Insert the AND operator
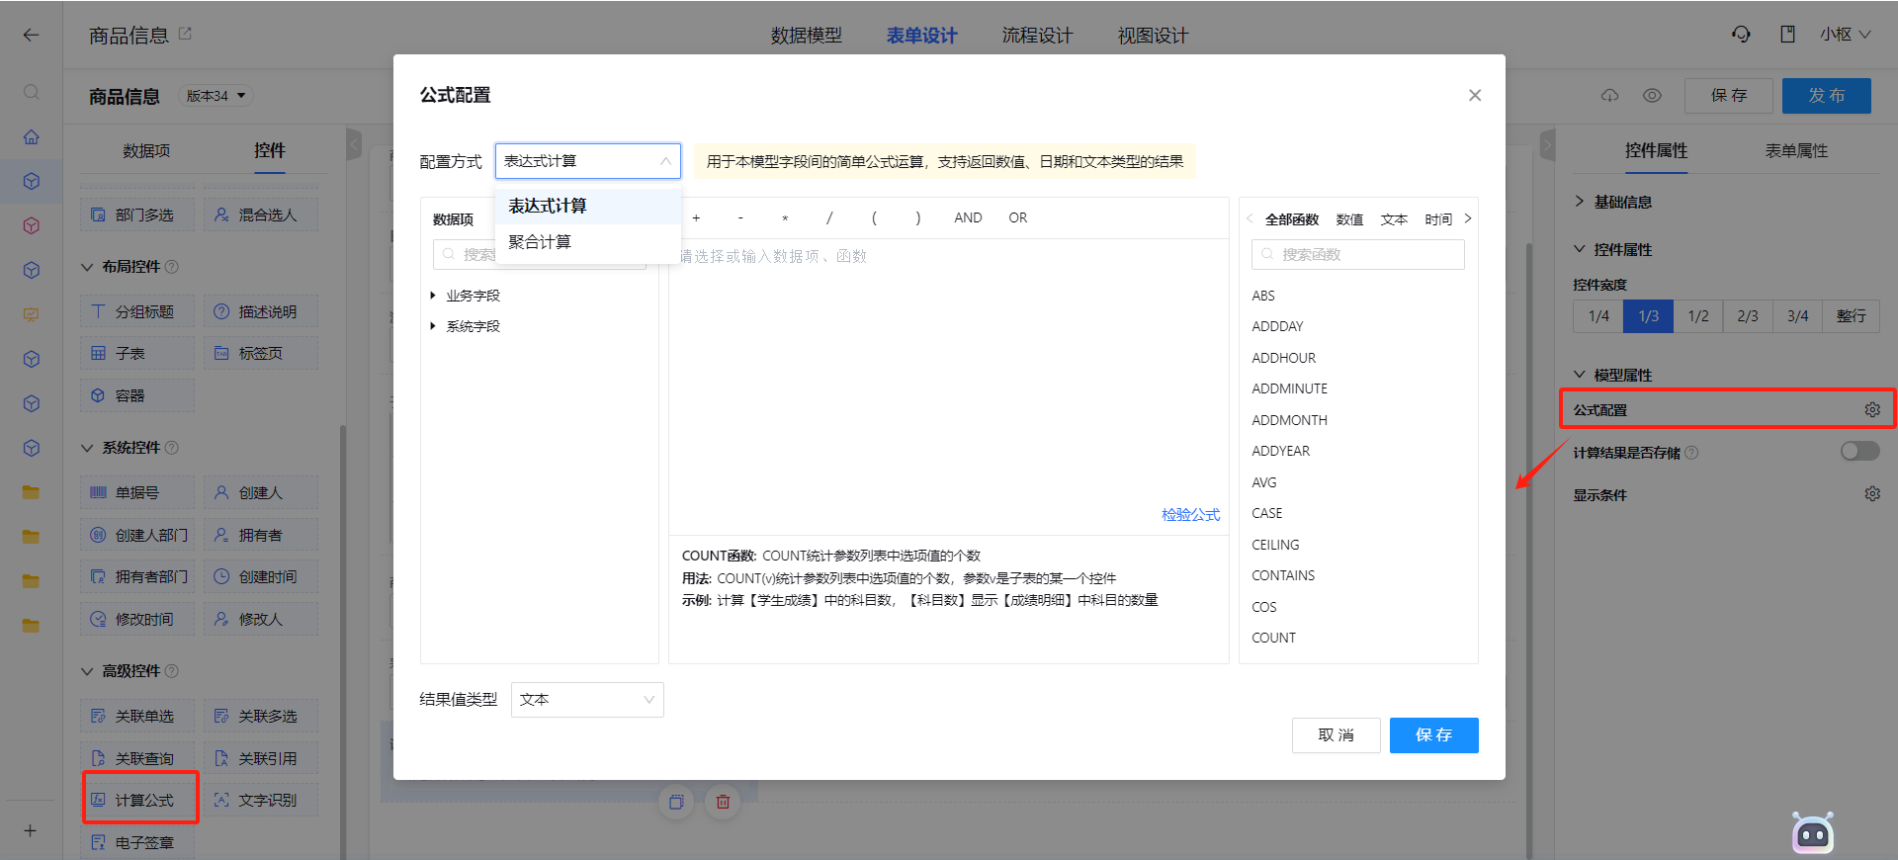 968,217
